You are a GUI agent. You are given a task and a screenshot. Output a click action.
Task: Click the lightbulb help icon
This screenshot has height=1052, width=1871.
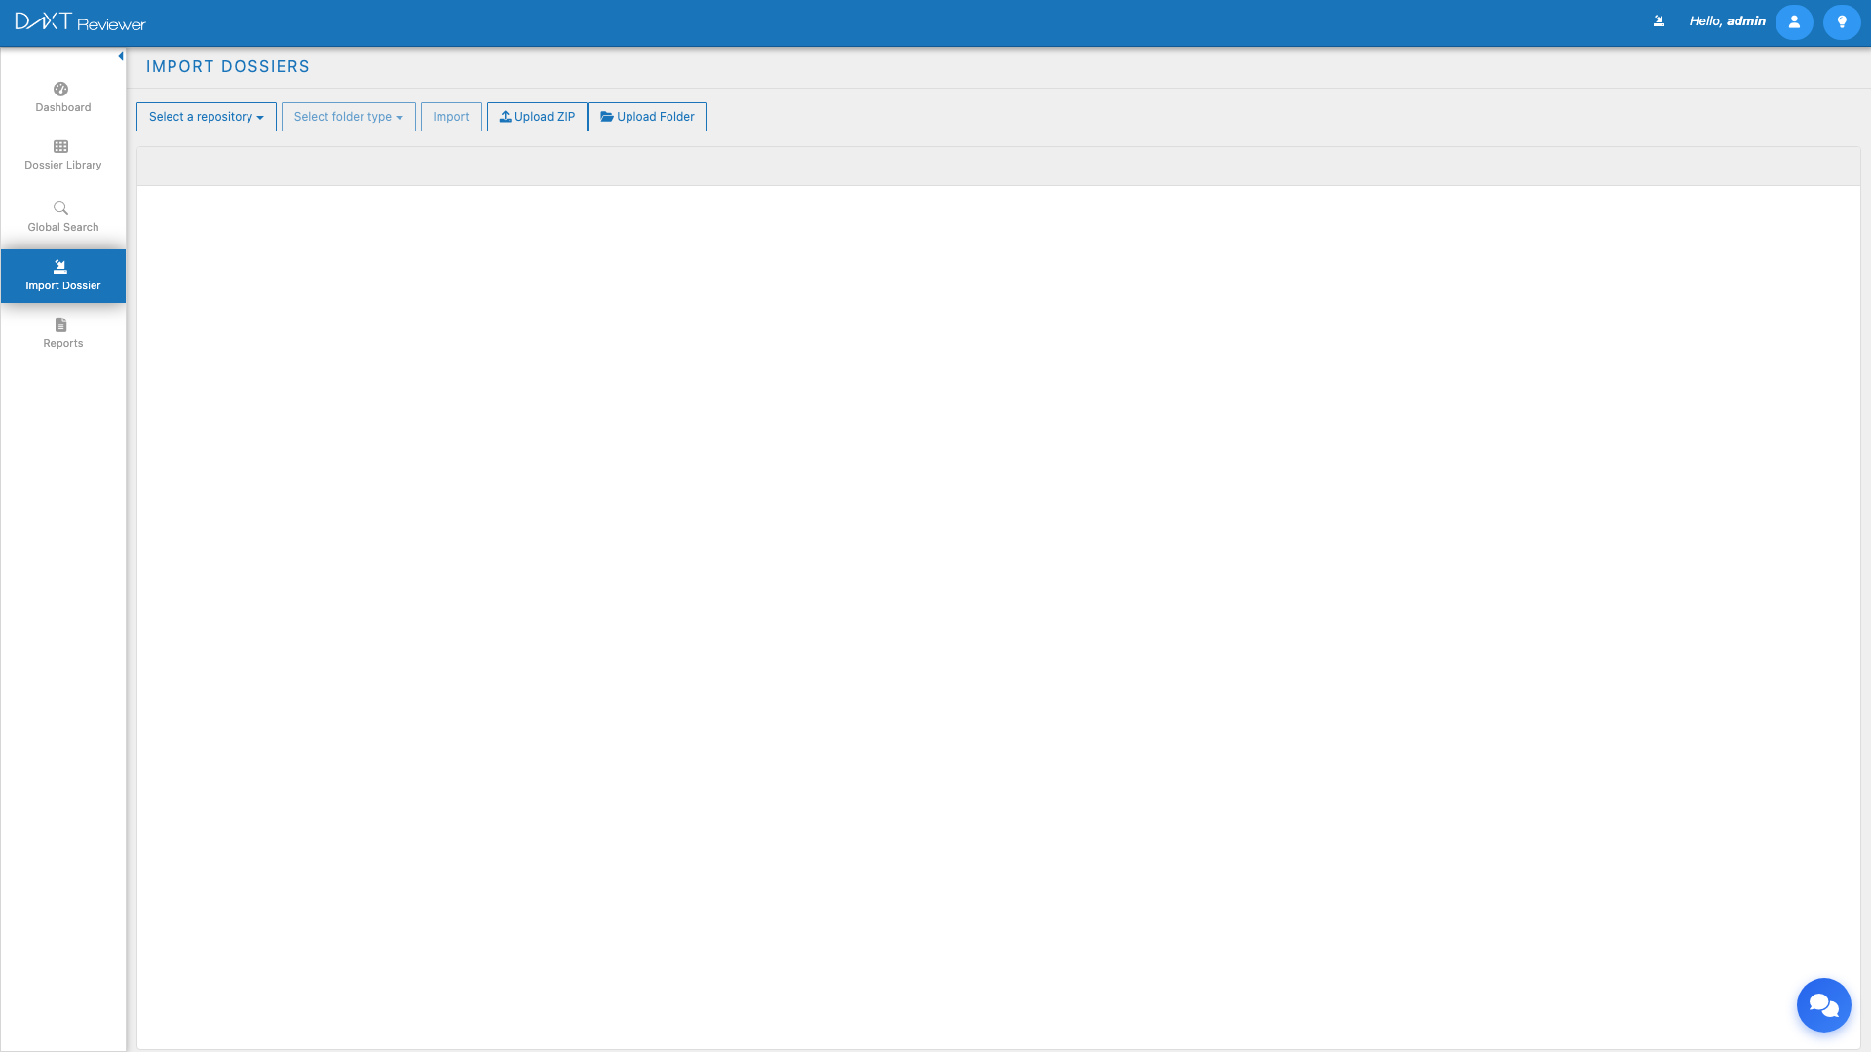pos(1842,21)
